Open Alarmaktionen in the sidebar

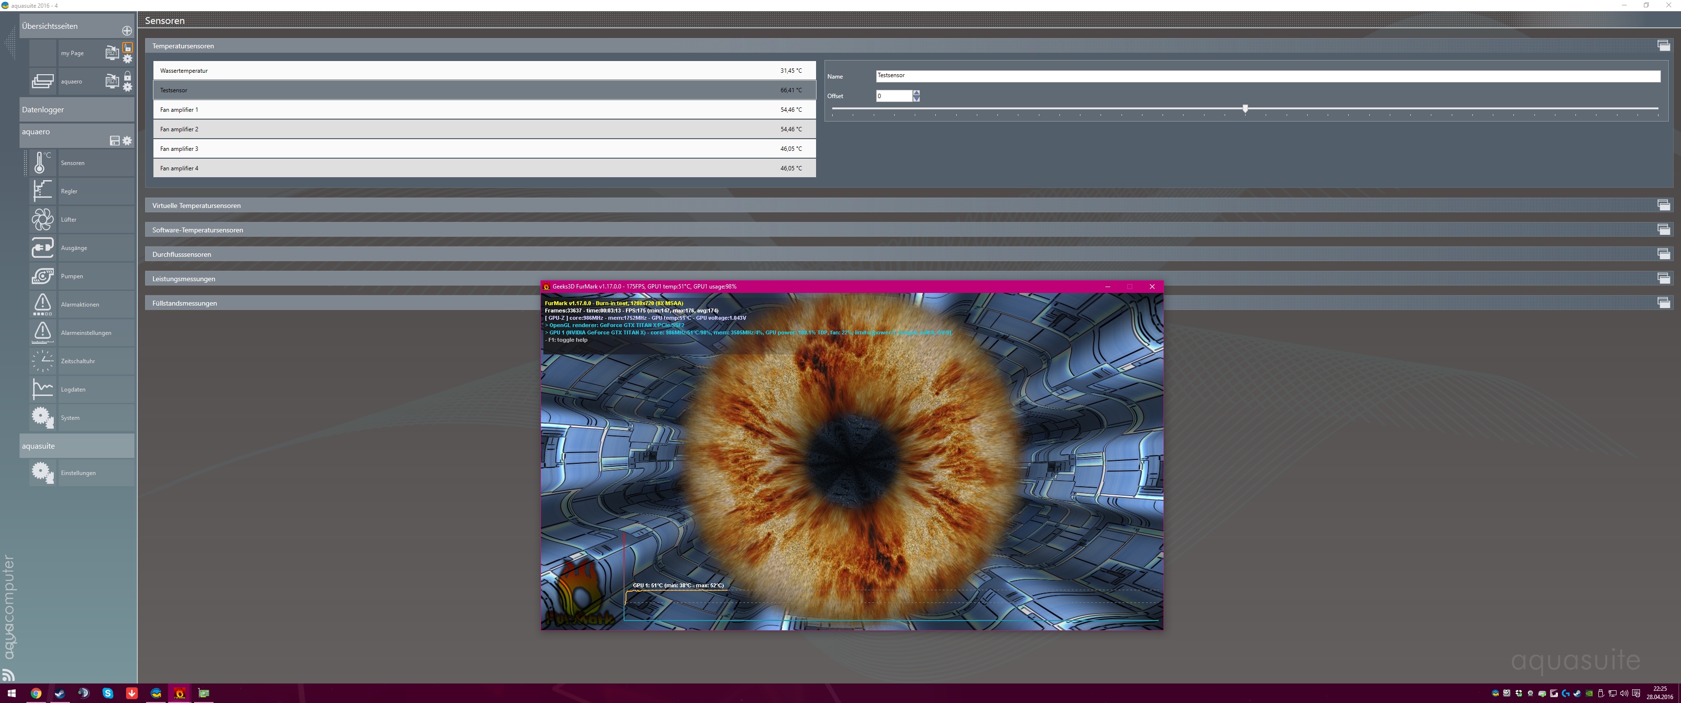80,305
